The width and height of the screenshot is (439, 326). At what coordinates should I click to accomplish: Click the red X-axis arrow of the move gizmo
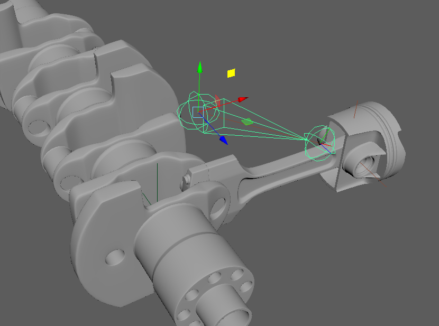click(x=243, y=99)
